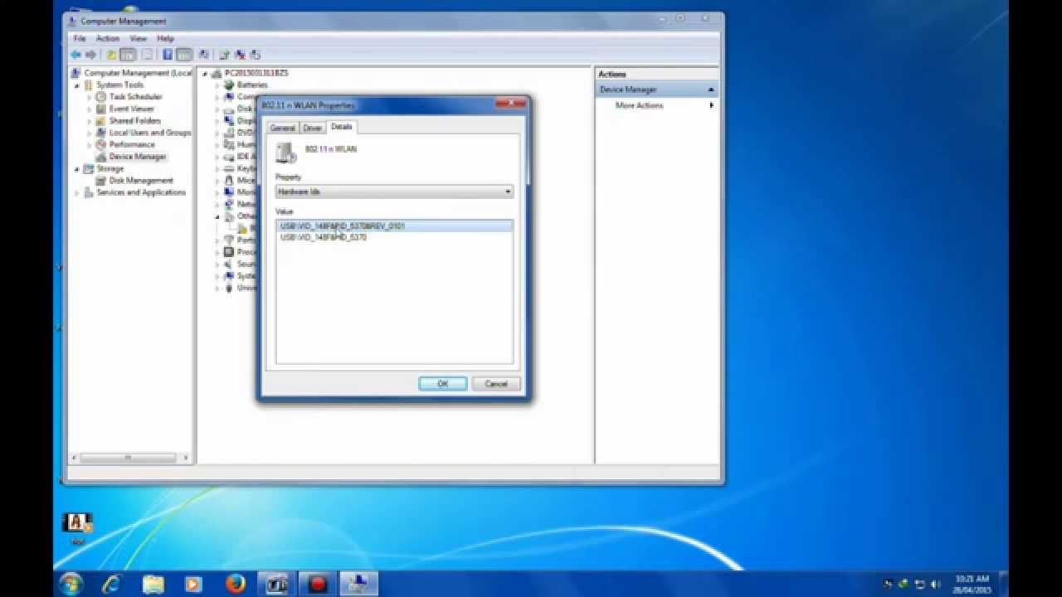Click the blue Help toolbar icon

click(168, 55)
